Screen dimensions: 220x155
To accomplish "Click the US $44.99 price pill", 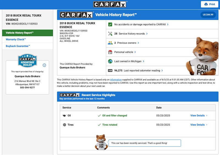I will click(208, 15).
